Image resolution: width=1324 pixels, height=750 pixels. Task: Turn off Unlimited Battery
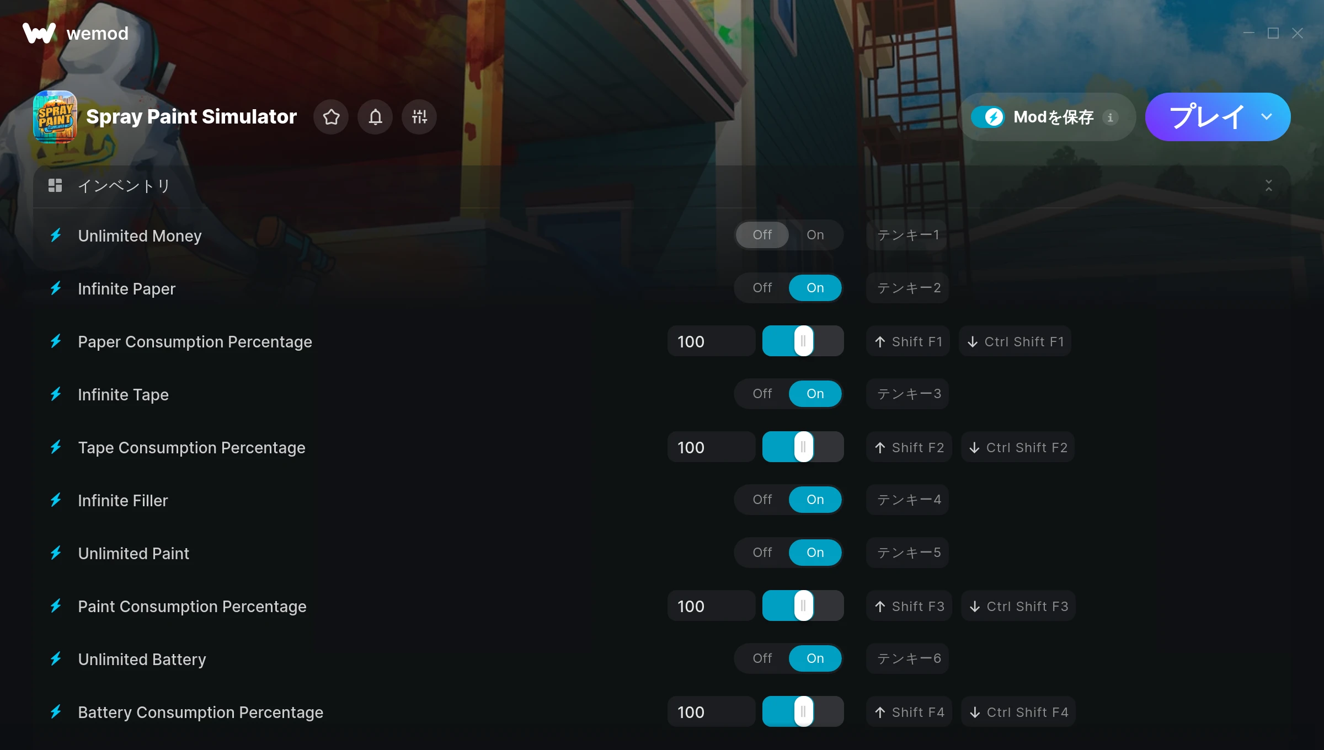pos(762,658)
